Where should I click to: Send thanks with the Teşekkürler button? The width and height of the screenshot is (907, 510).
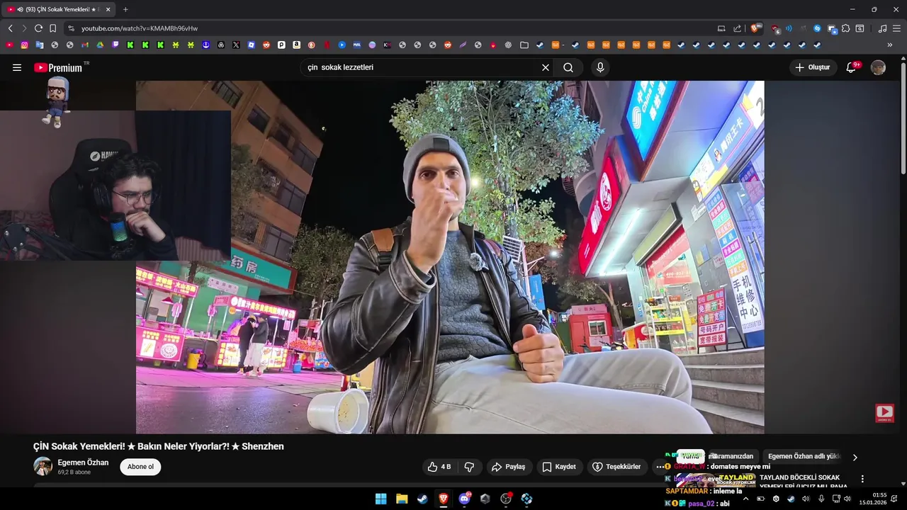coord(616,467)
